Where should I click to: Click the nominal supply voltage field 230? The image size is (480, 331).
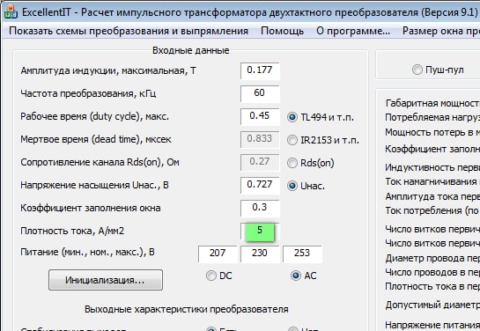(260, 254)
